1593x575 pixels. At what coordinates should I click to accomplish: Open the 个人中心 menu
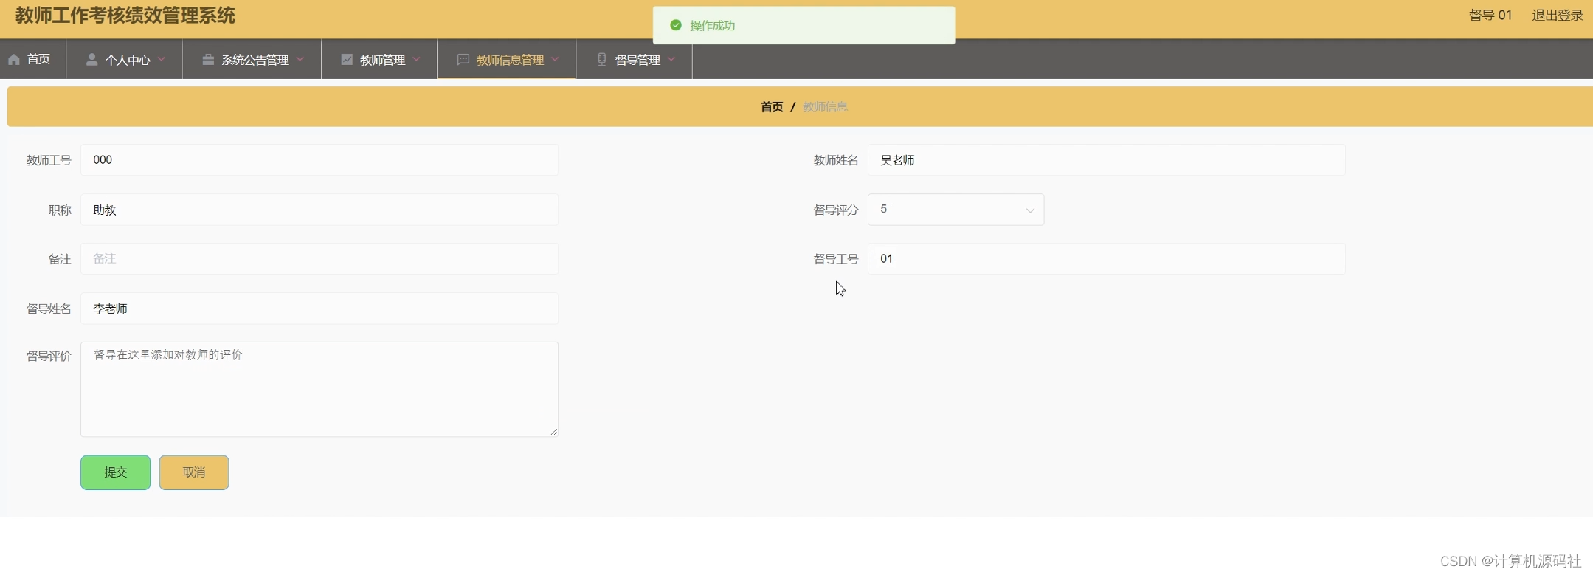125,59
